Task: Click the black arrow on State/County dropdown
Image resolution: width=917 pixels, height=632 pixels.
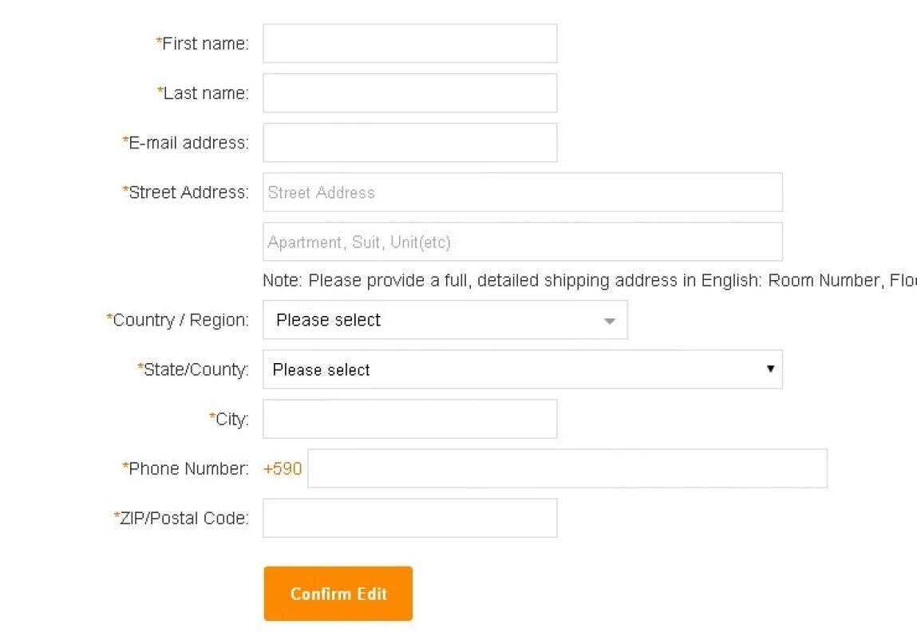Action: point(770,369)
